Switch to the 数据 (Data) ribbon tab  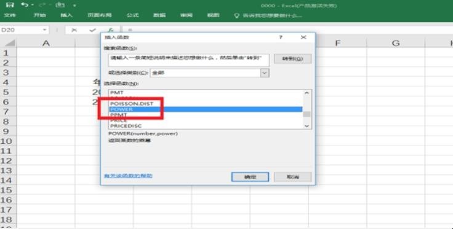pyautogui.click(x=159, y=15)
